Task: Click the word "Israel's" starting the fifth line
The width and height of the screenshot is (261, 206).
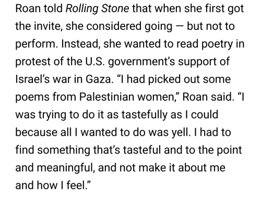Action: (32, 79)
